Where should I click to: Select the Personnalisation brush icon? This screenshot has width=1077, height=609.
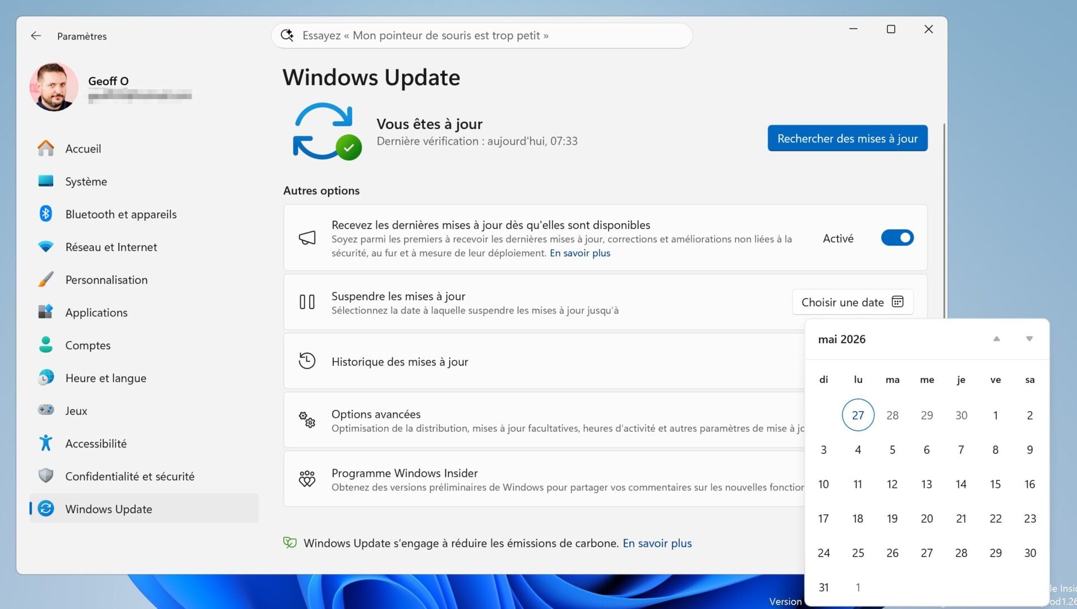[x=45, y=279]
